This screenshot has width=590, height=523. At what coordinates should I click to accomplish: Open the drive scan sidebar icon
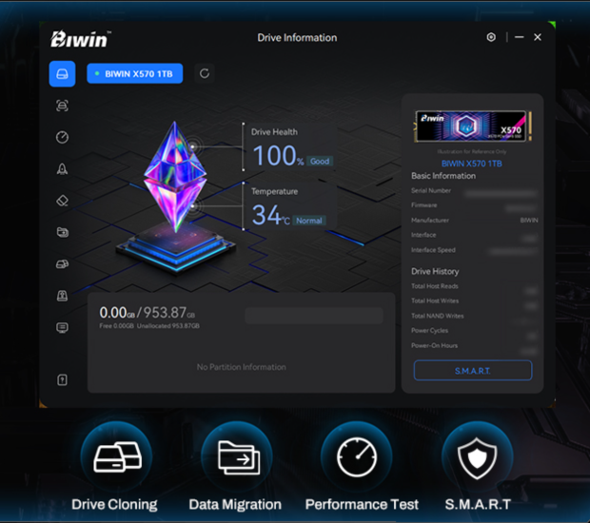(62, 106)
